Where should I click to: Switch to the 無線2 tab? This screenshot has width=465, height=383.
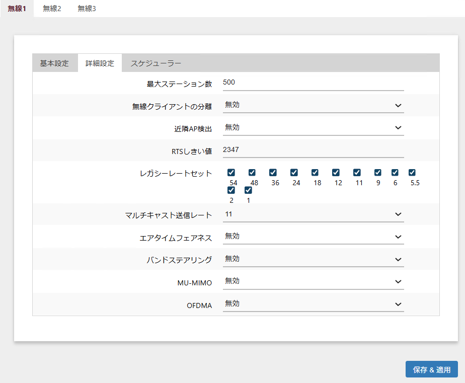coord(52,9)
